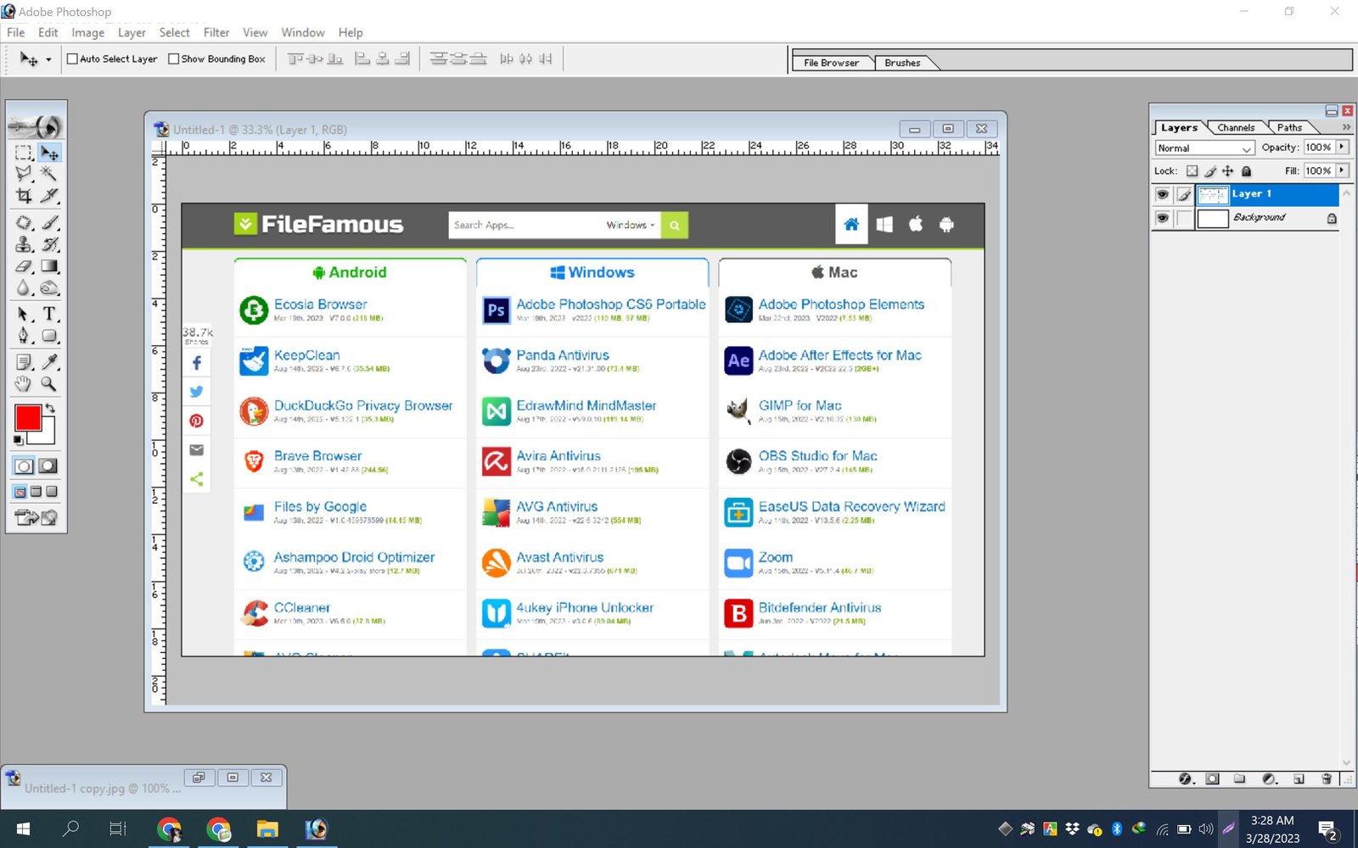Delete layer with the trash icon

1327,778
